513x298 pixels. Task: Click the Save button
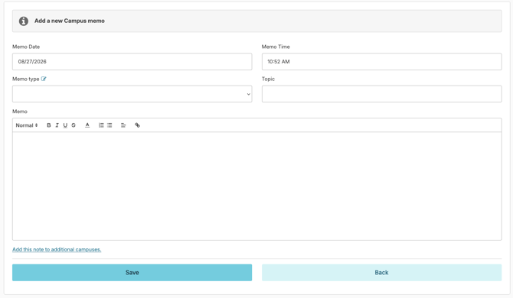(x=132, y=273)
